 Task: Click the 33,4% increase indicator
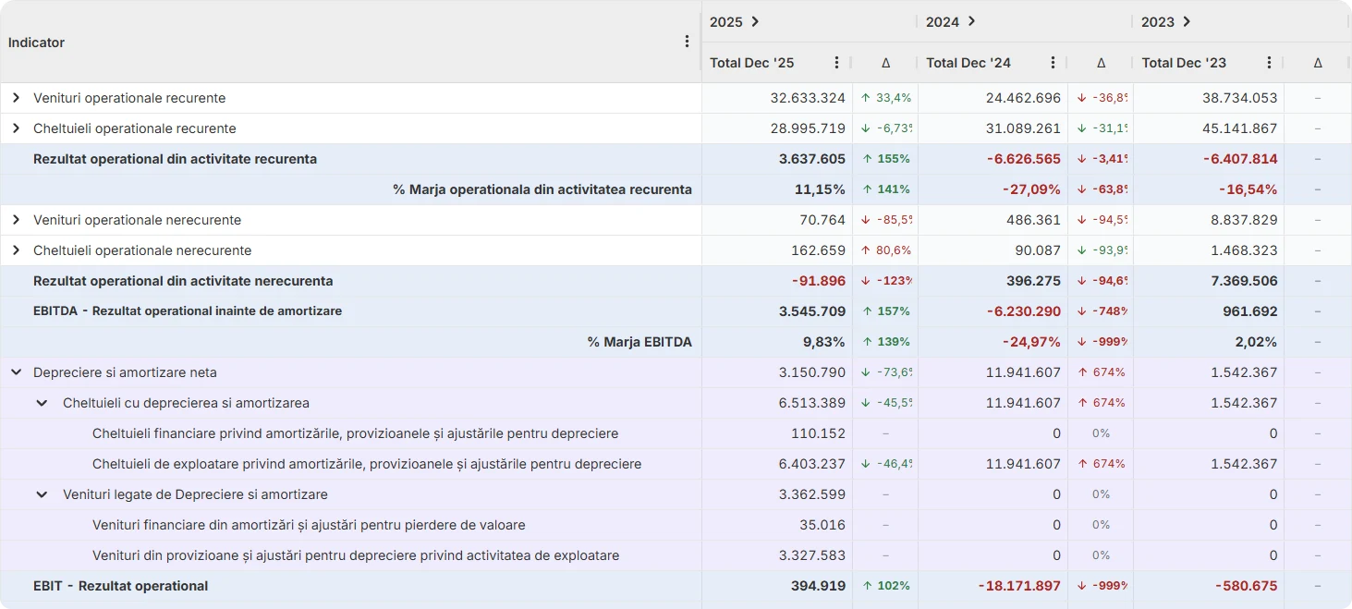[x=886, y=98]
